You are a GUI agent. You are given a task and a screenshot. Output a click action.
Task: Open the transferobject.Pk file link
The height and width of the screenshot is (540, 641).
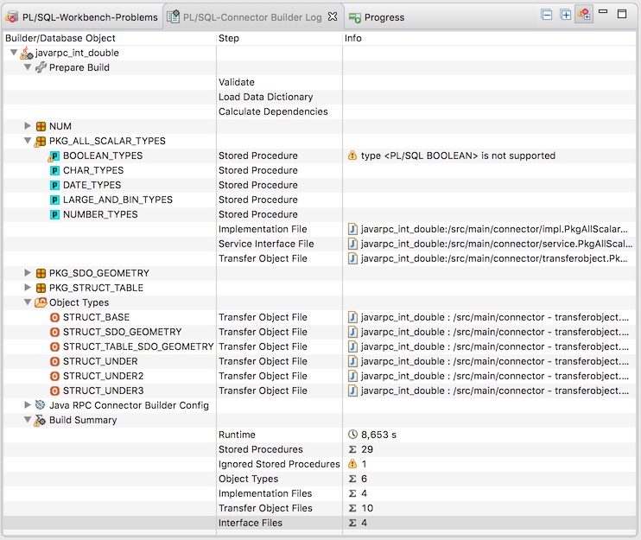(x=494, y=258)
